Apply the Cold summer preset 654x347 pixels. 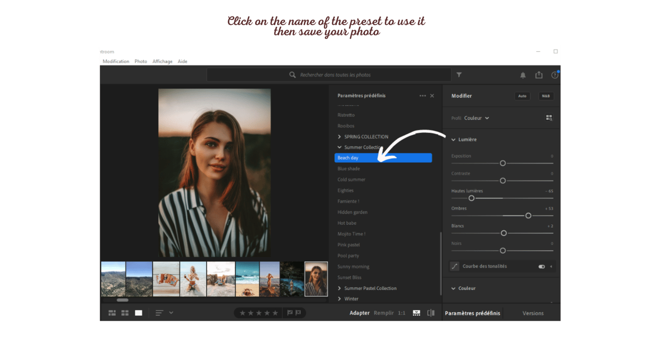click(352, 179)
